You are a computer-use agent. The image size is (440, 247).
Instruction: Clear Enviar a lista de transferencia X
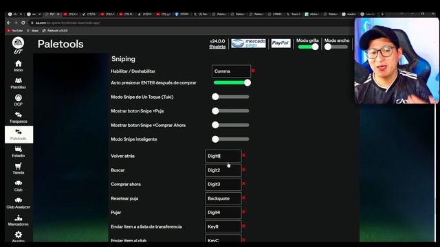tap(243, 226)
